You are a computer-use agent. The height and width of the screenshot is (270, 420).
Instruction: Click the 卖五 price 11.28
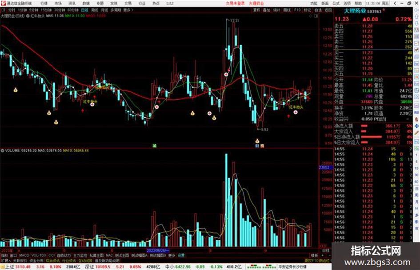click(x=367, y=26)
